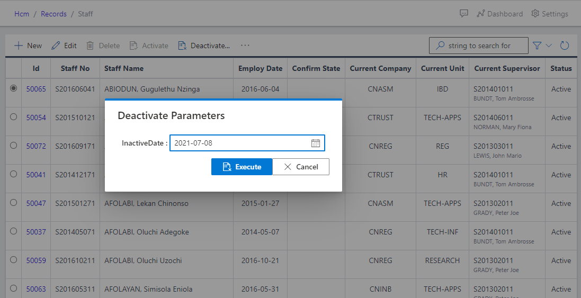Click the CNINB company cell
Viewport: 581px width, 298px height.
tap(381, 289)
